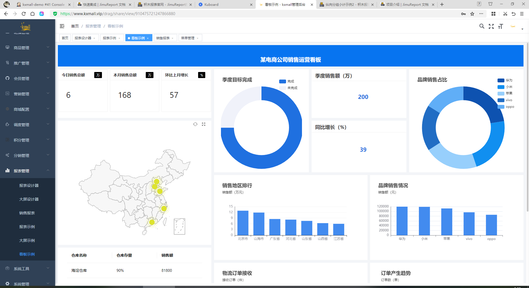The width and height of the screenshot is (529, 288).
Task: Open the font size adjustment icon
Action: (500, 26)
